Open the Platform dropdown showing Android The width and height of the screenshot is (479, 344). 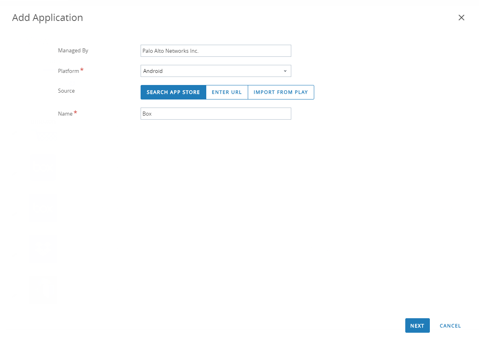point(216,71)
